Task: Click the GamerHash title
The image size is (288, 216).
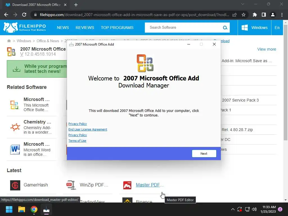Action: 36,185
